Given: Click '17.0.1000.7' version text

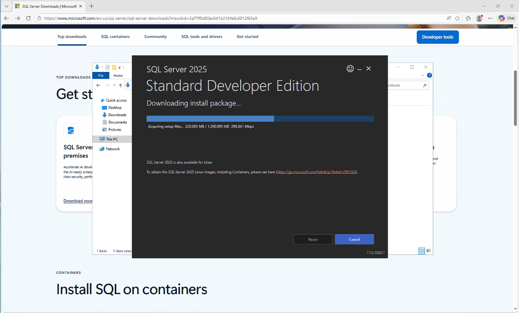Looking at the screenshot, I should tap(375, 253).
